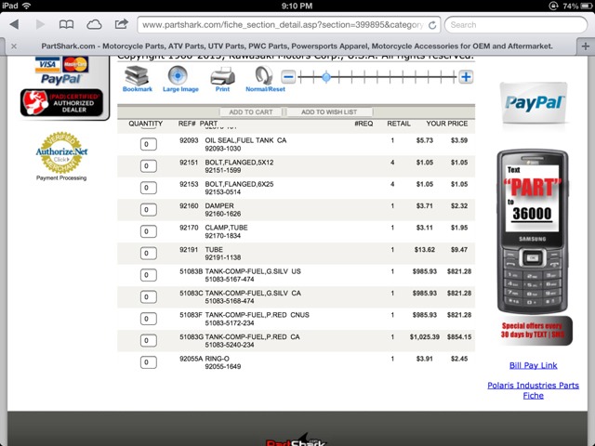This screenshot has height=446, width=595.
Task: Click quantity box for TUBE 92191-1138
Action: [x=149, y=254]
